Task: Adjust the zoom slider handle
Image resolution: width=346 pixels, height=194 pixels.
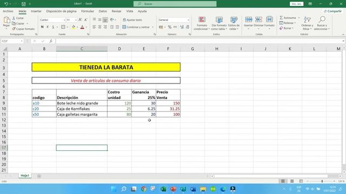Action: pyautogui.click(x=322, y=181)
